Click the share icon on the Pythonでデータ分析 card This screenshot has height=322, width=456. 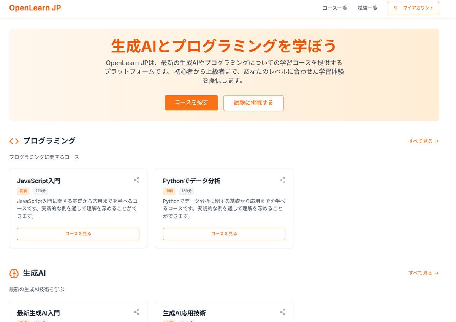click(282, 180)
